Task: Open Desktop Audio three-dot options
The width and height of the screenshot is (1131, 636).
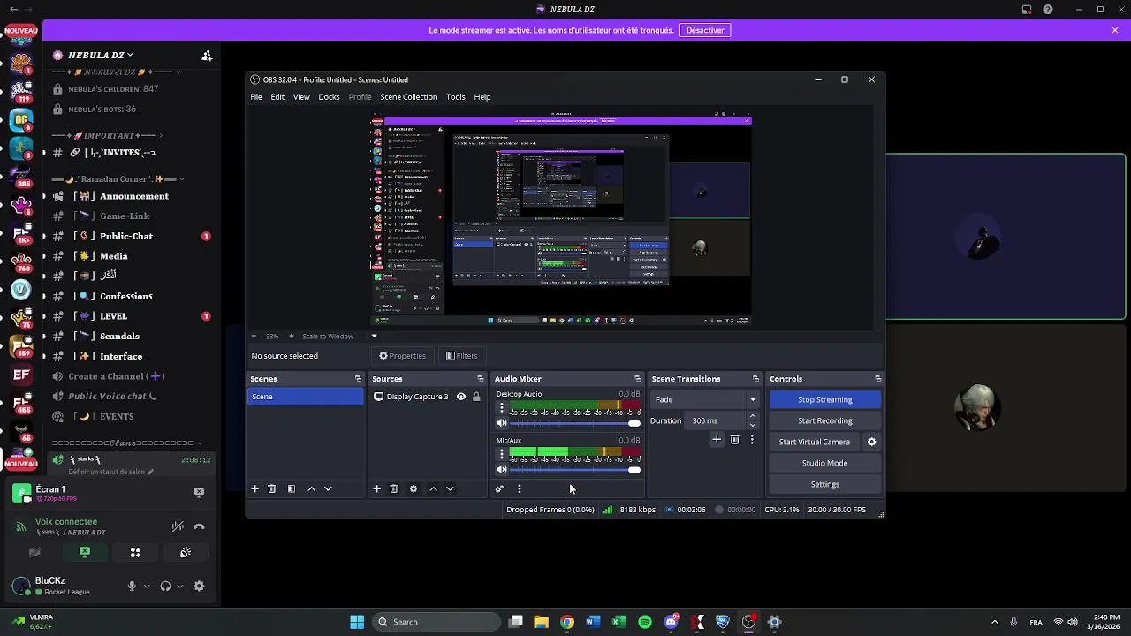Action: coord(502,408)
